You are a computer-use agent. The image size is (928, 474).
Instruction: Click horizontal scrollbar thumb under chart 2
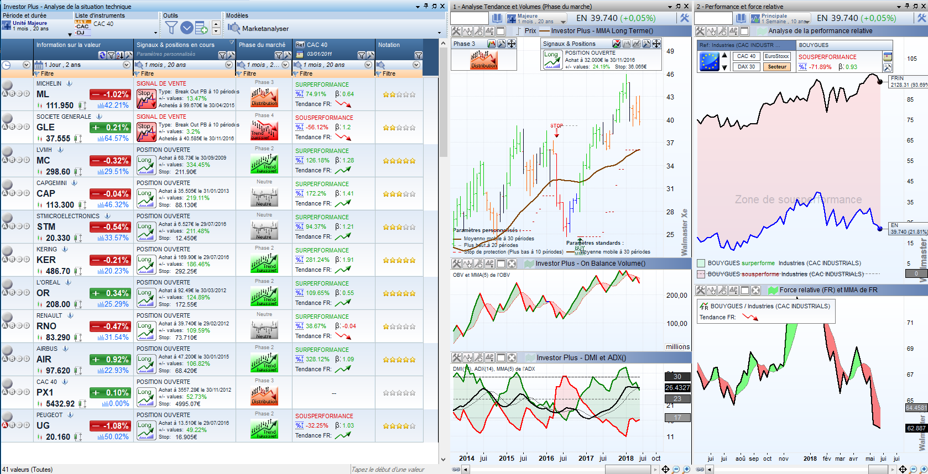[878, 470]
